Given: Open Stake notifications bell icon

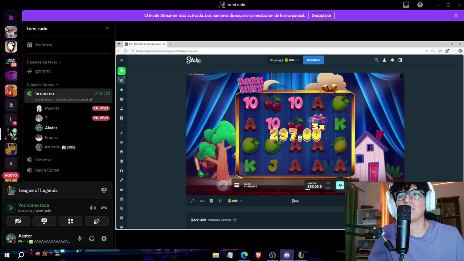Looking at the screenshot, I should pyautogui.click(x=392, y=60).
